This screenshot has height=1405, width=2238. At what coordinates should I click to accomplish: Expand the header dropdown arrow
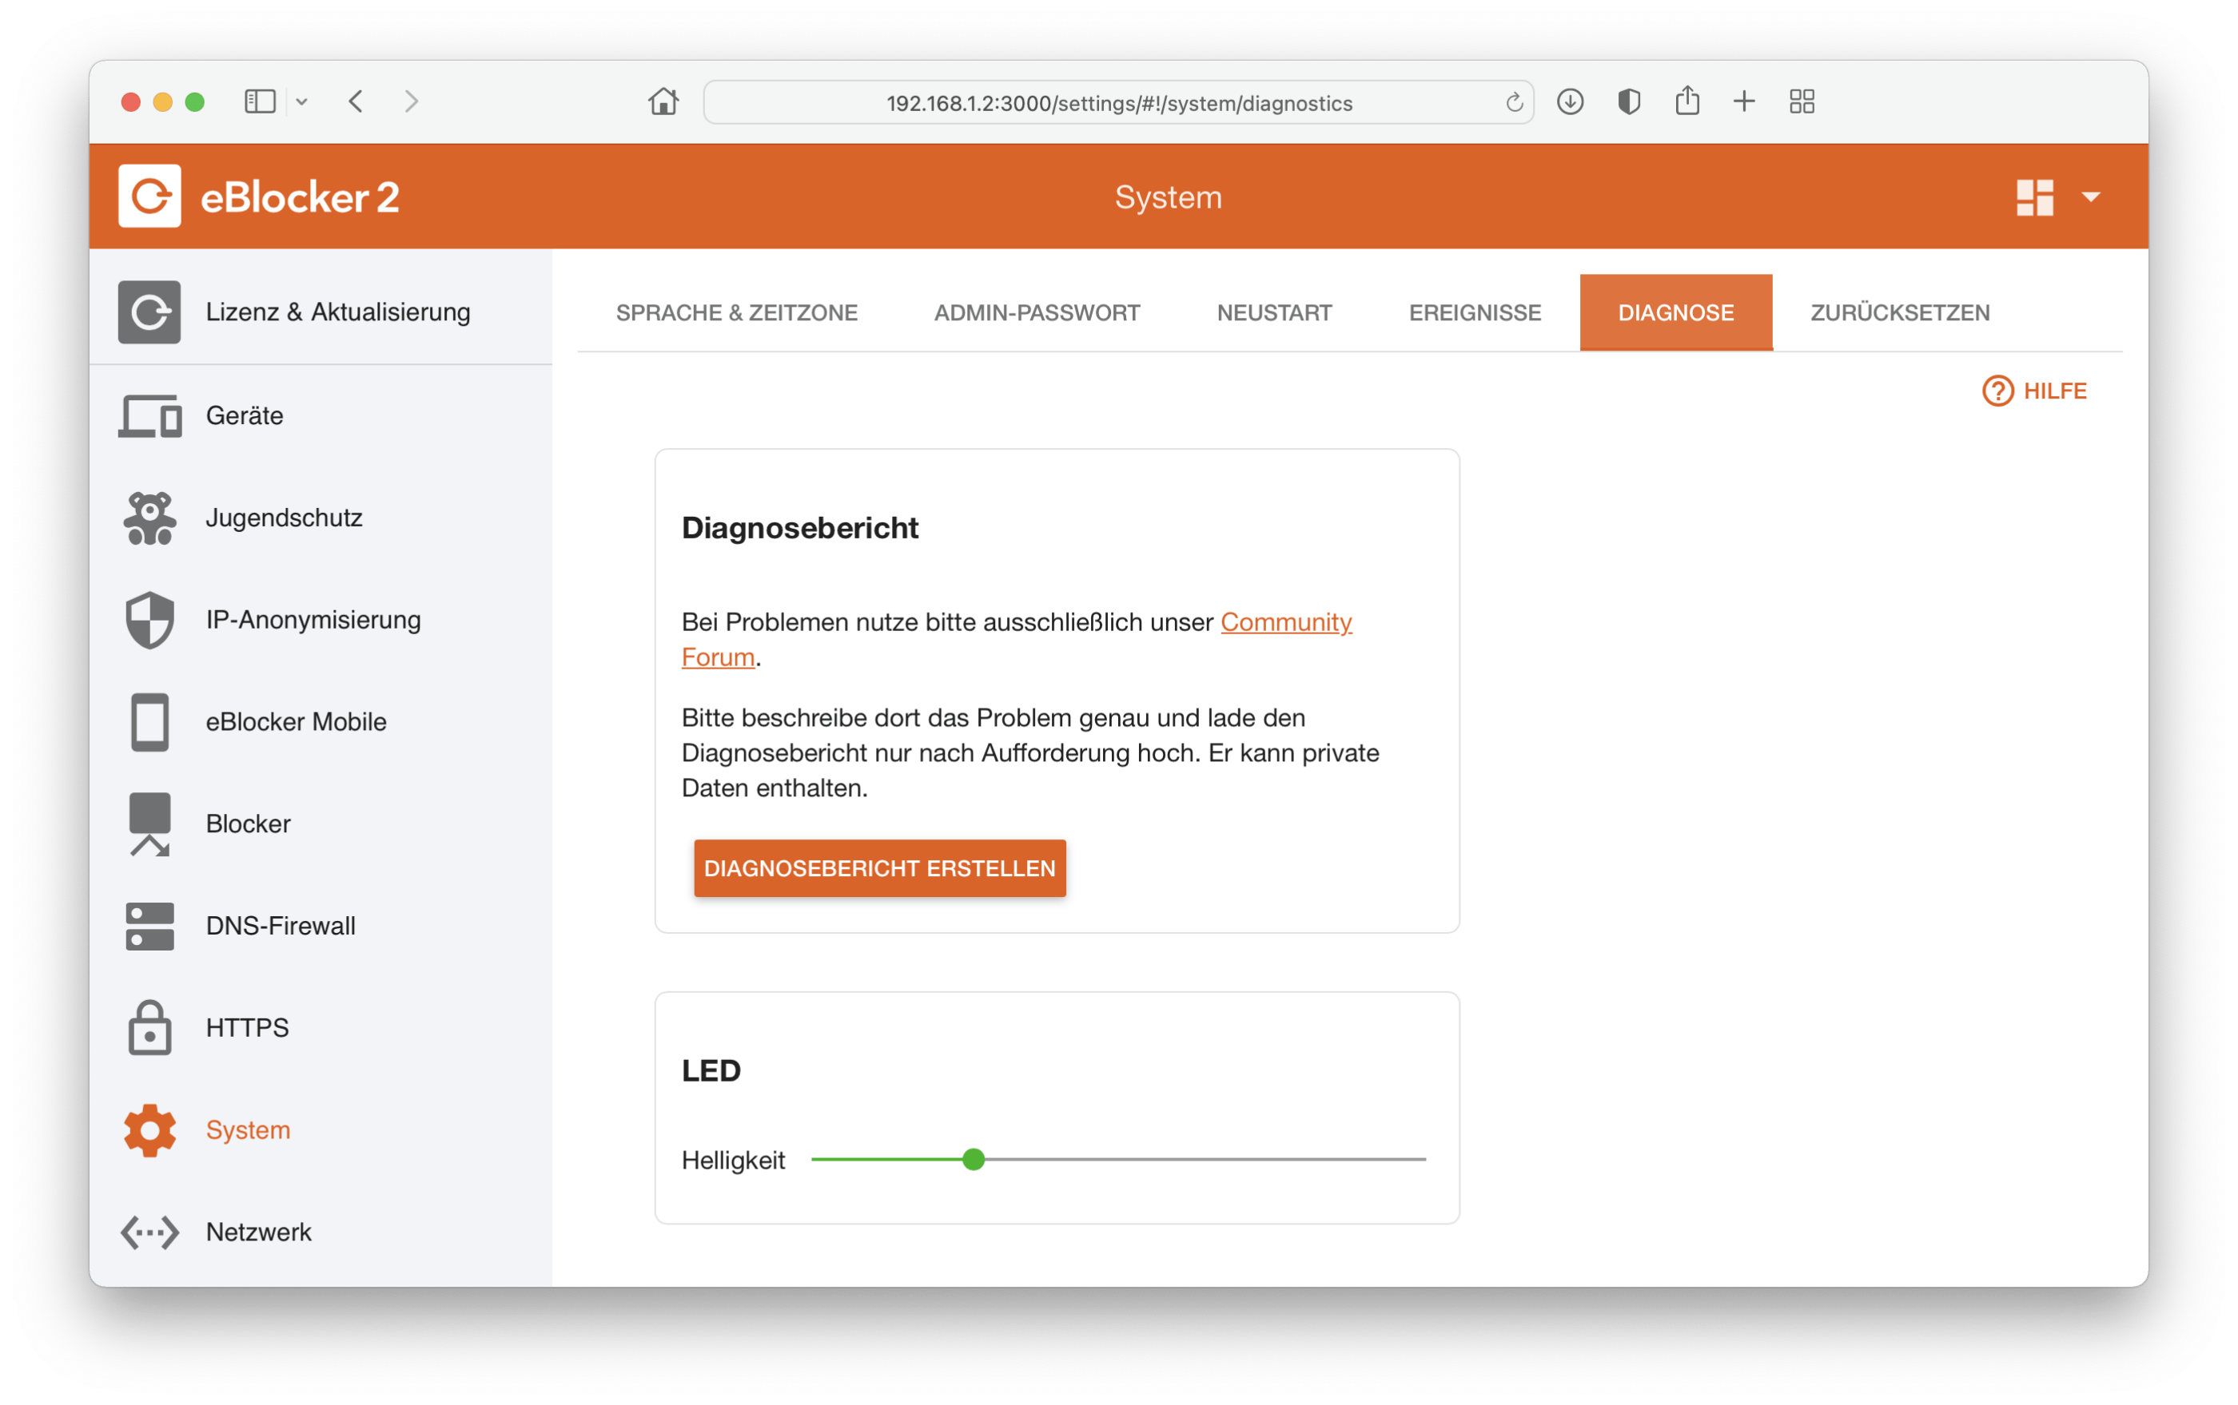[2091, 196]
